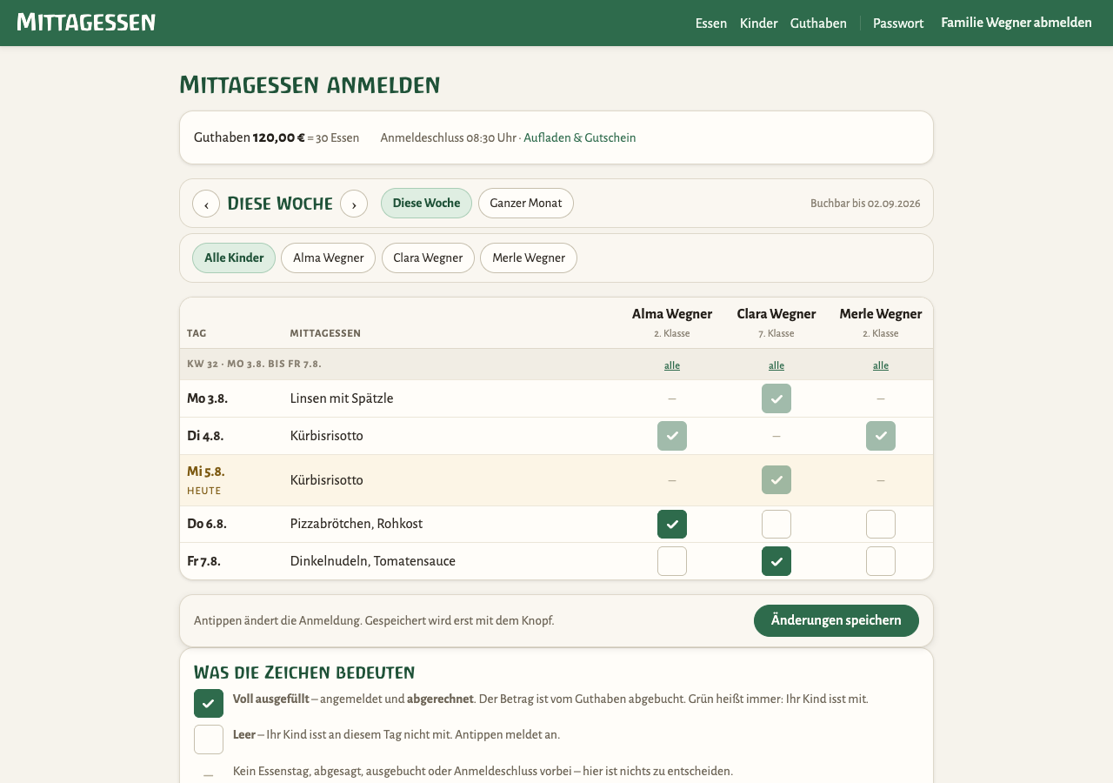Uncheck Clara's meal on Fr 7.8.
This screenshot has width=1113, height=783.
[776, 561]
